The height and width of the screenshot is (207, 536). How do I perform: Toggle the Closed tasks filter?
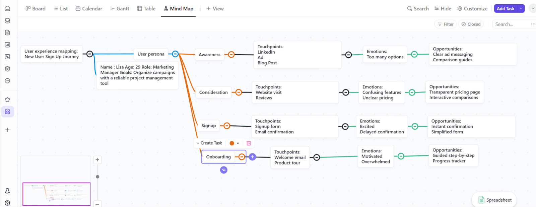coord(471,24)
